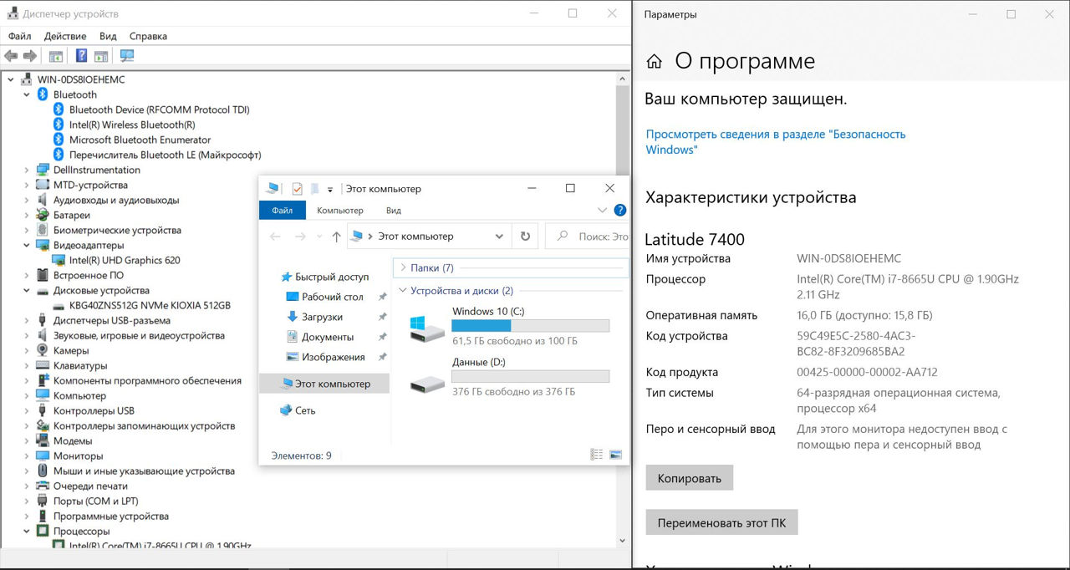The width and height of the screenshot is (1070, 570).
Task: Click the refresh button in Explorer address bar
Action: (525, 237)
